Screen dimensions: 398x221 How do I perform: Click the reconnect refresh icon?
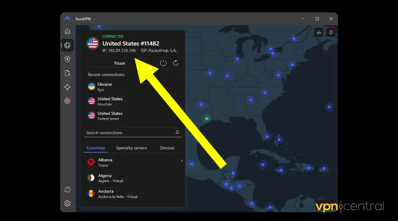(176, 63)
